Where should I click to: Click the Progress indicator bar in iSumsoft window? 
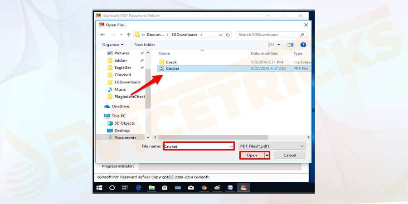coord(220,166)
